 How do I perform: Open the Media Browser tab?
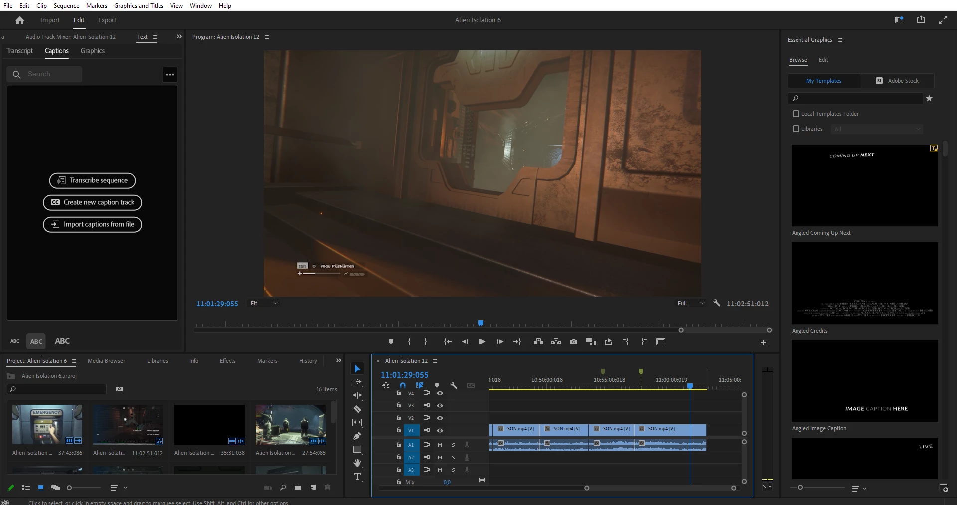tap(106, 361)
